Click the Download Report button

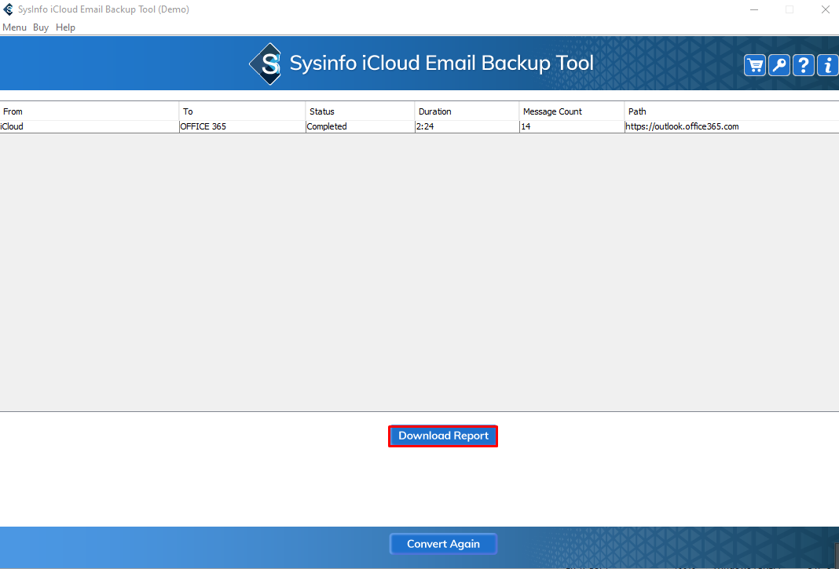[x=443, y=436]
